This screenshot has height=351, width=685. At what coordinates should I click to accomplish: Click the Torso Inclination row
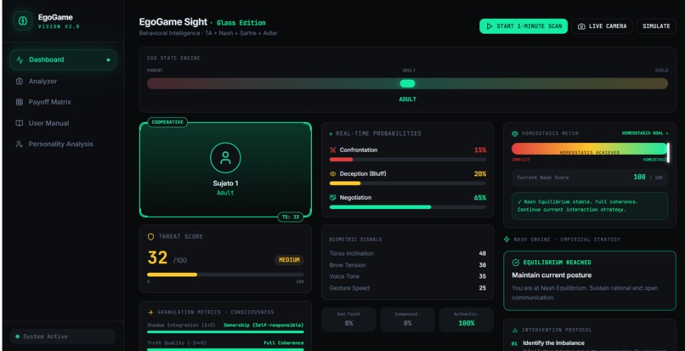[408, 253]
